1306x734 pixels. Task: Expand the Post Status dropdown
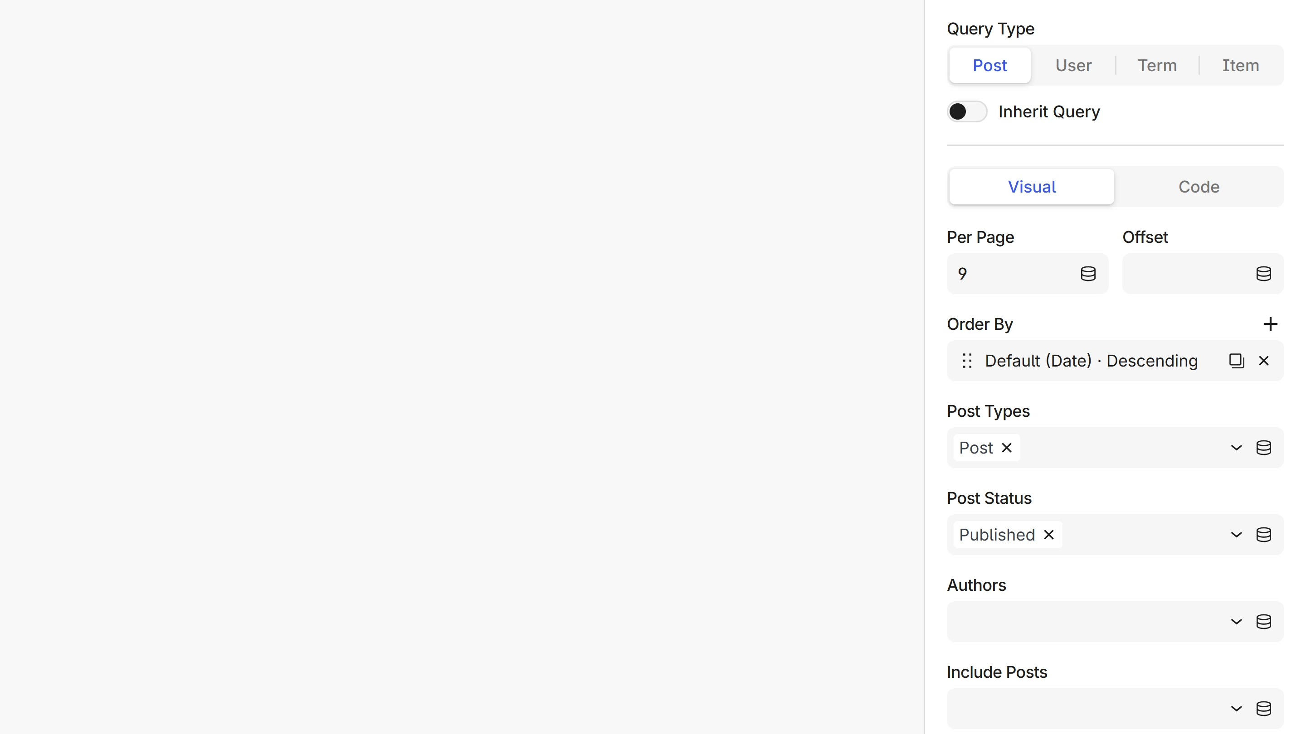[1236, 535]
